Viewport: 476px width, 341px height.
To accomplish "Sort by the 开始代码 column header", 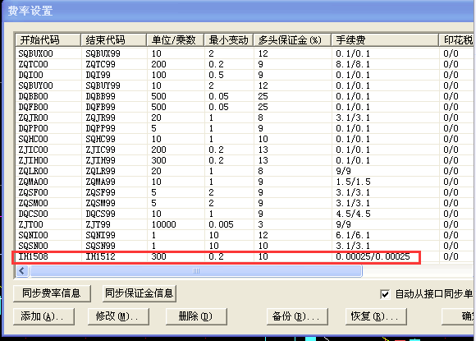I will tap(48, 39).
